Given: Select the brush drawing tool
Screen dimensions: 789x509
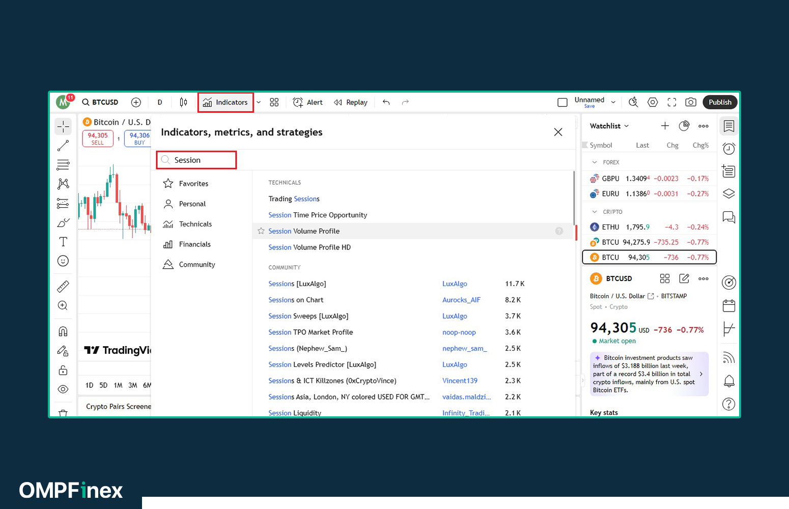Looking at the screenshot, I should tap(63, 222).
